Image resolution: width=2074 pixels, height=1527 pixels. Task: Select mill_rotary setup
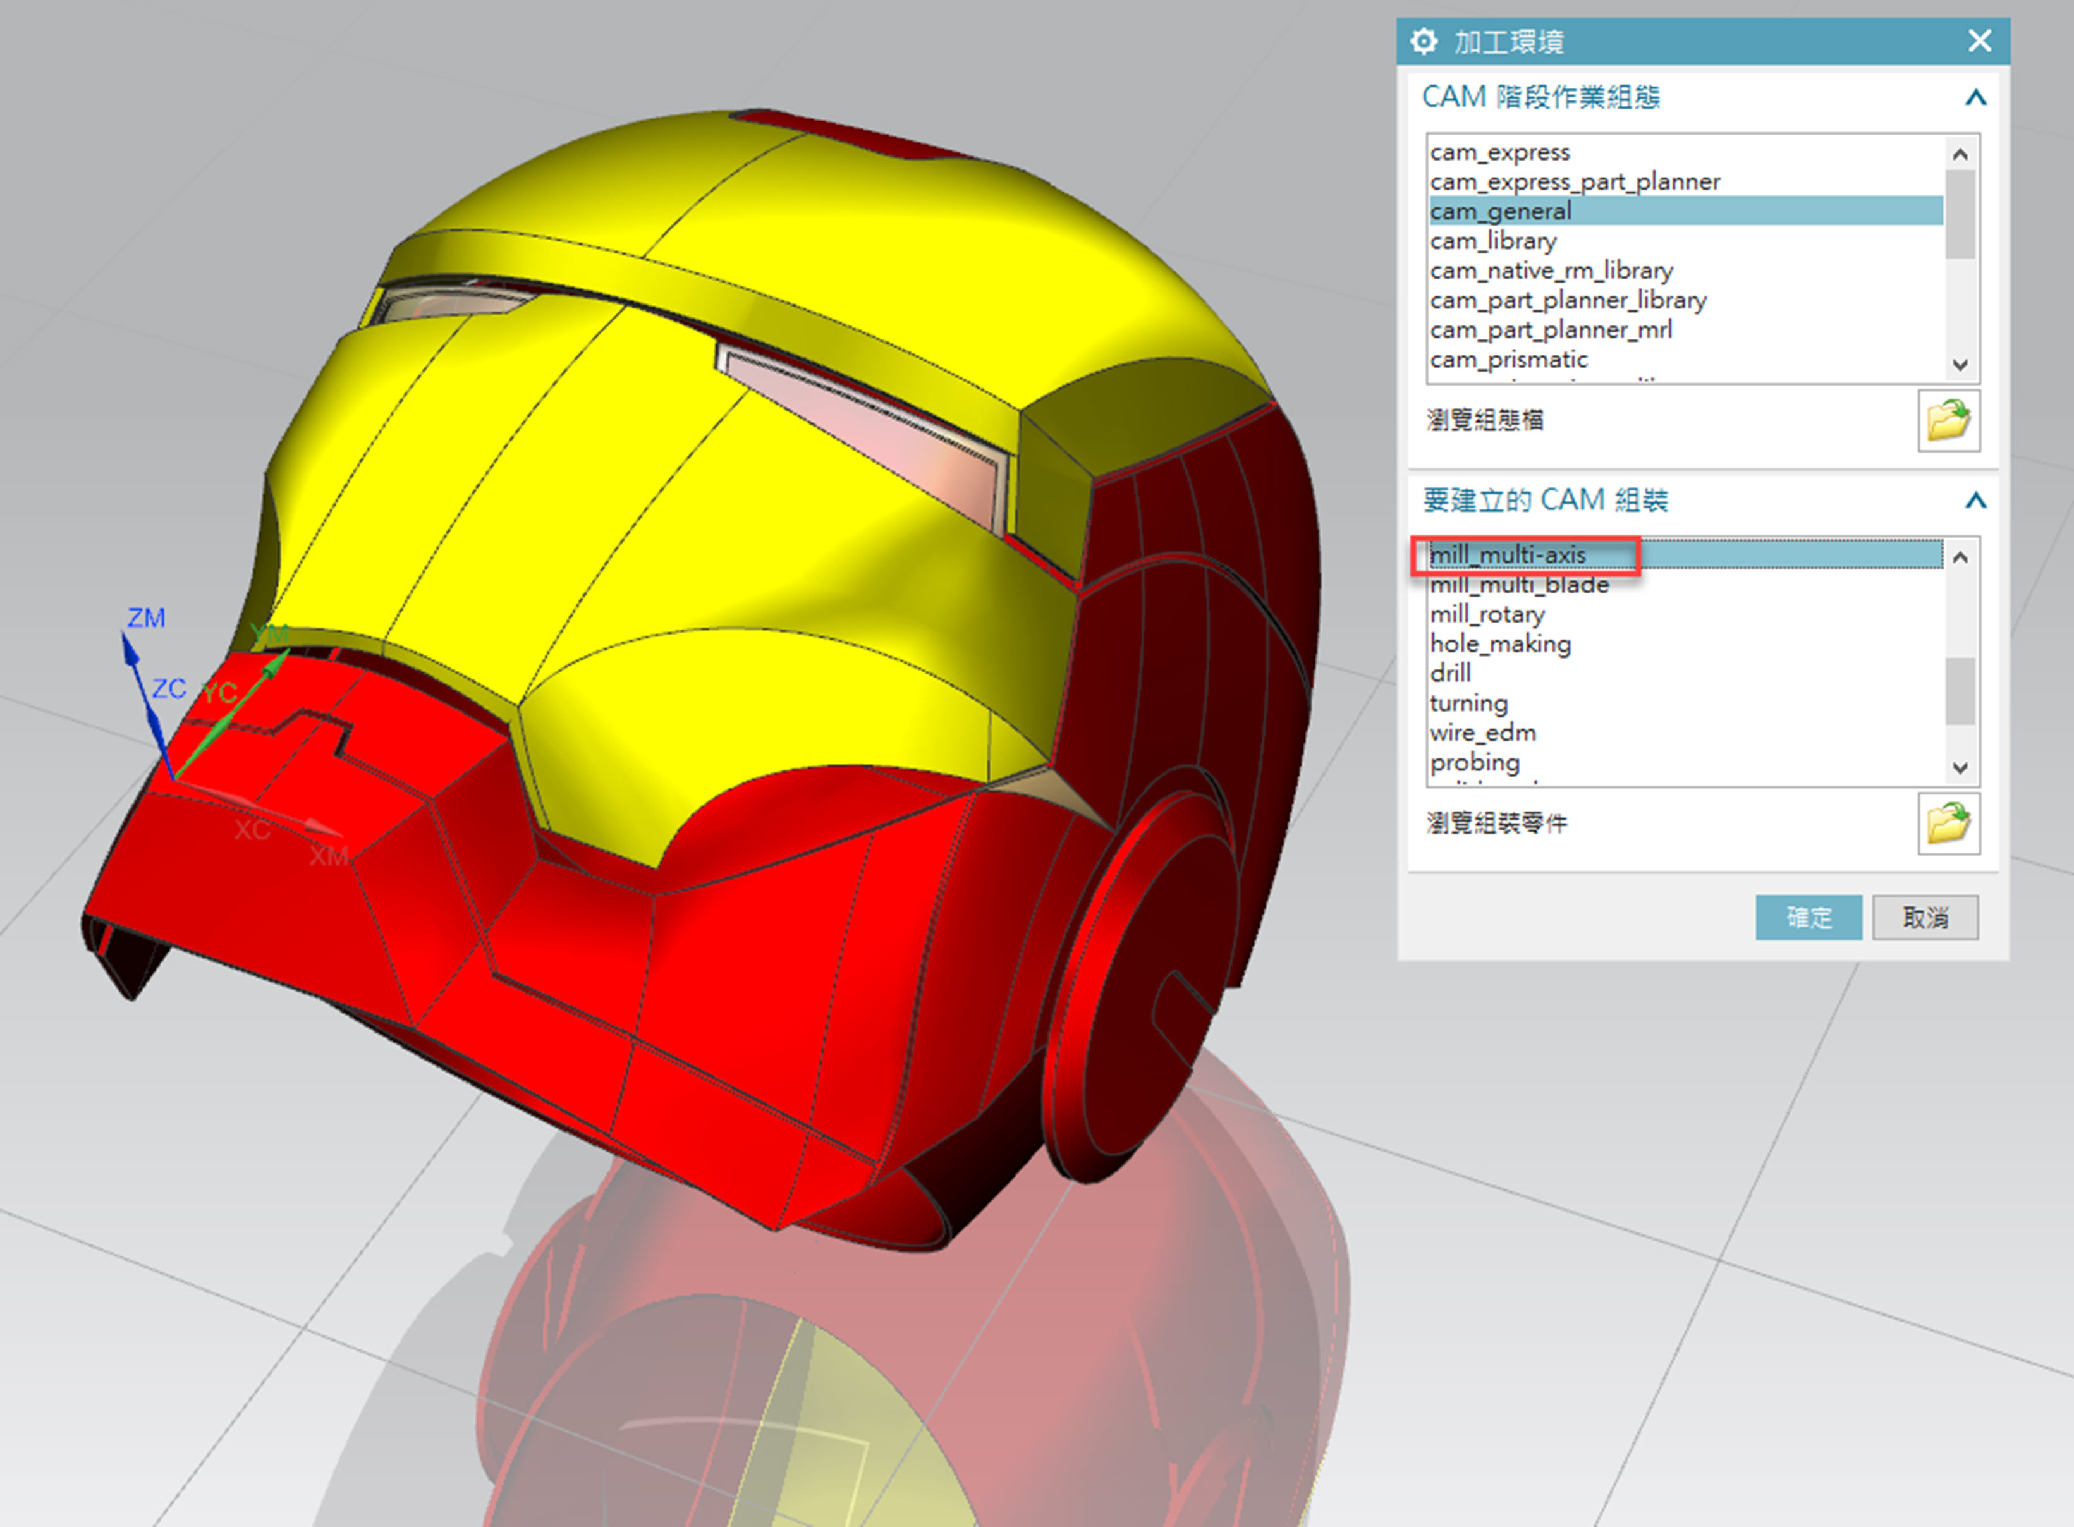tap(1686, 614)
